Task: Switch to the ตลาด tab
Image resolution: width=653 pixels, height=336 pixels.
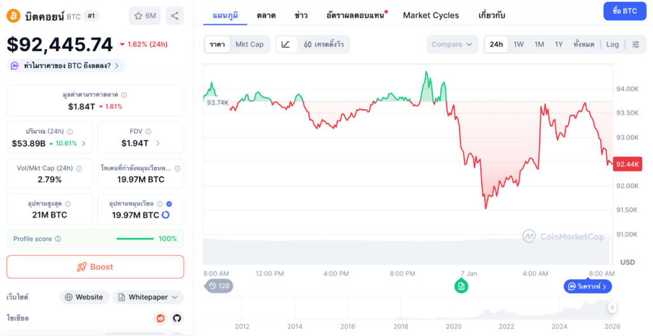Action: (x=266, y=15)
